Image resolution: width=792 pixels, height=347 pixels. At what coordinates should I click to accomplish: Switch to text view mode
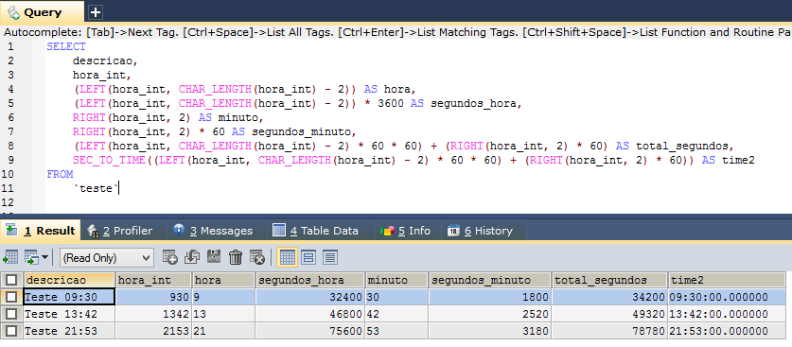pos(330,258)
